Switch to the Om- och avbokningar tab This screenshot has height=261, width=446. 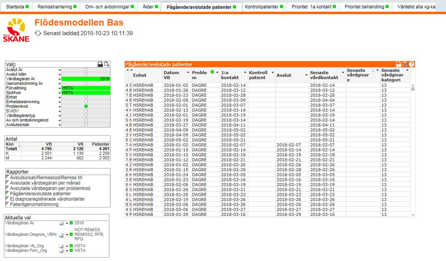pos(109,7)
